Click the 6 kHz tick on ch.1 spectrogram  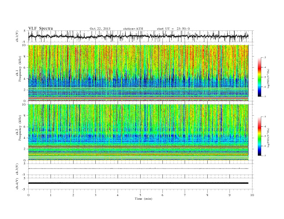point(25,68)
